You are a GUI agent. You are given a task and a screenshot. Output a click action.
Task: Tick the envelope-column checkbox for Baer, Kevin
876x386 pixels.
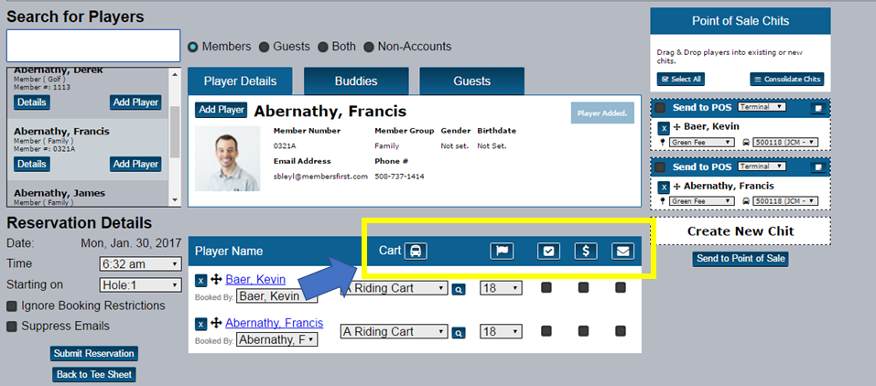(620, 288)
